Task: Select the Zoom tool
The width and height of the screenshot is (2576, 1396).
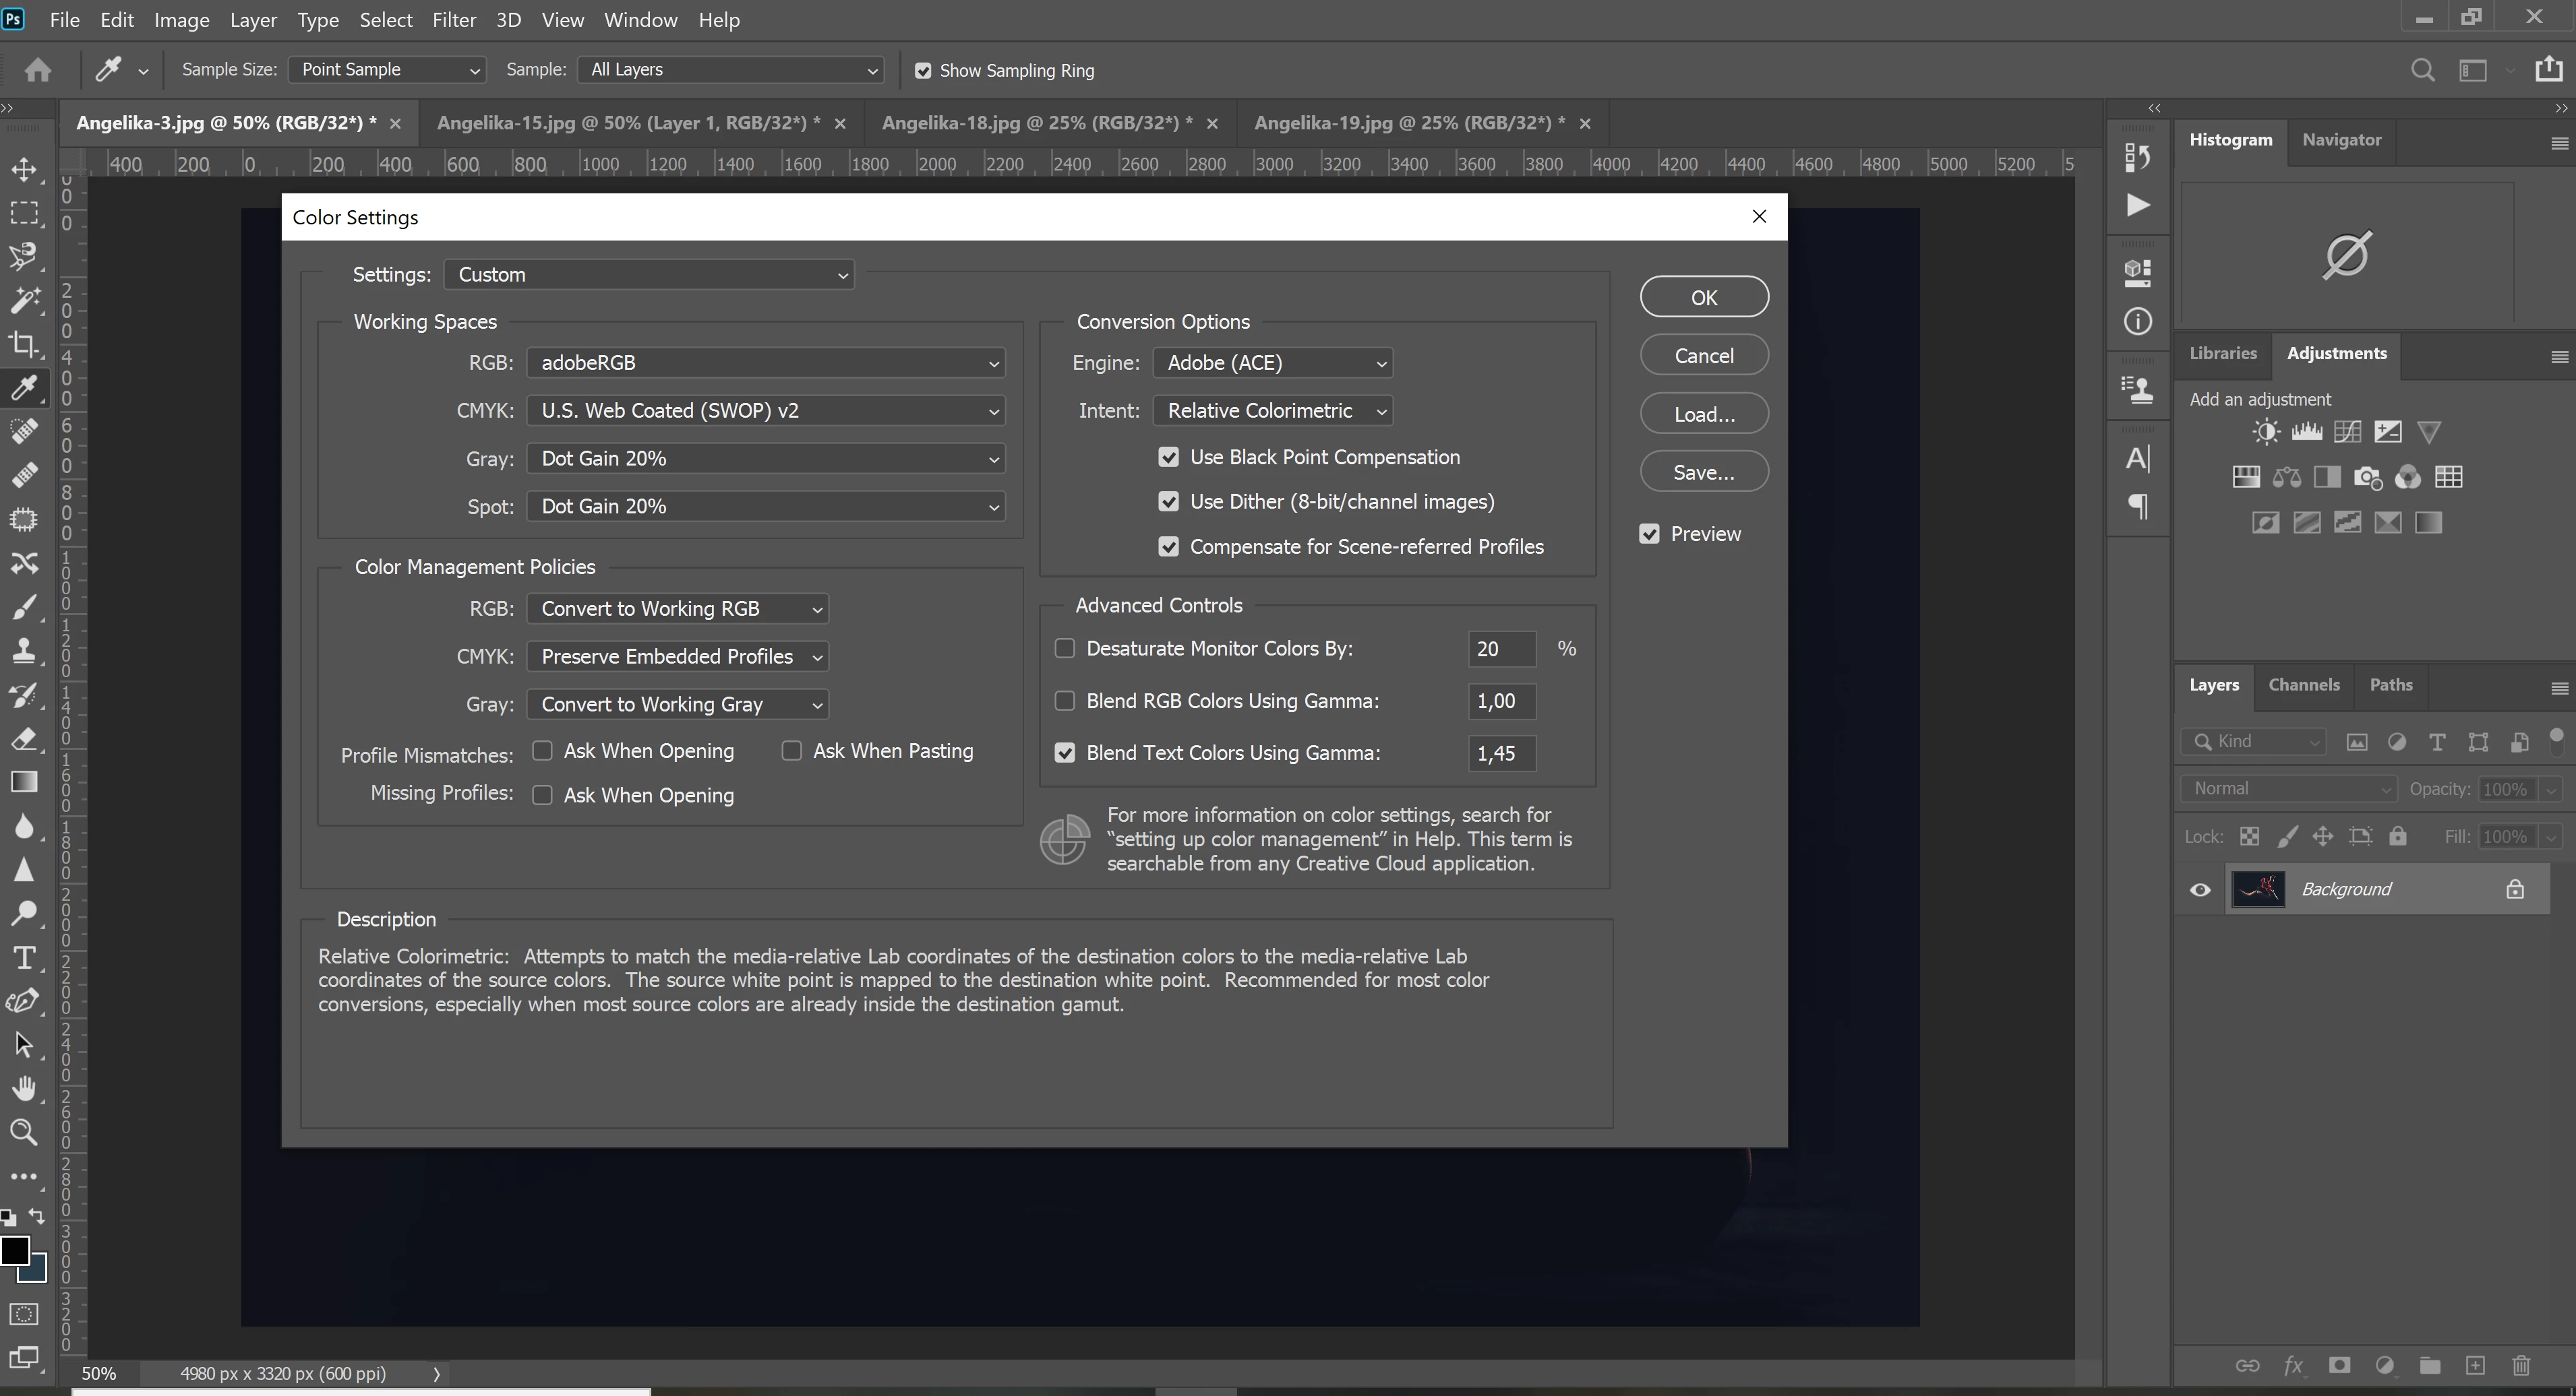Action: pos(24,1132)
